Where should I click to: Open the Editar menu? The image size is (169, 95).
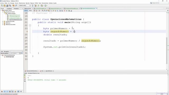[x=6, y=3]
